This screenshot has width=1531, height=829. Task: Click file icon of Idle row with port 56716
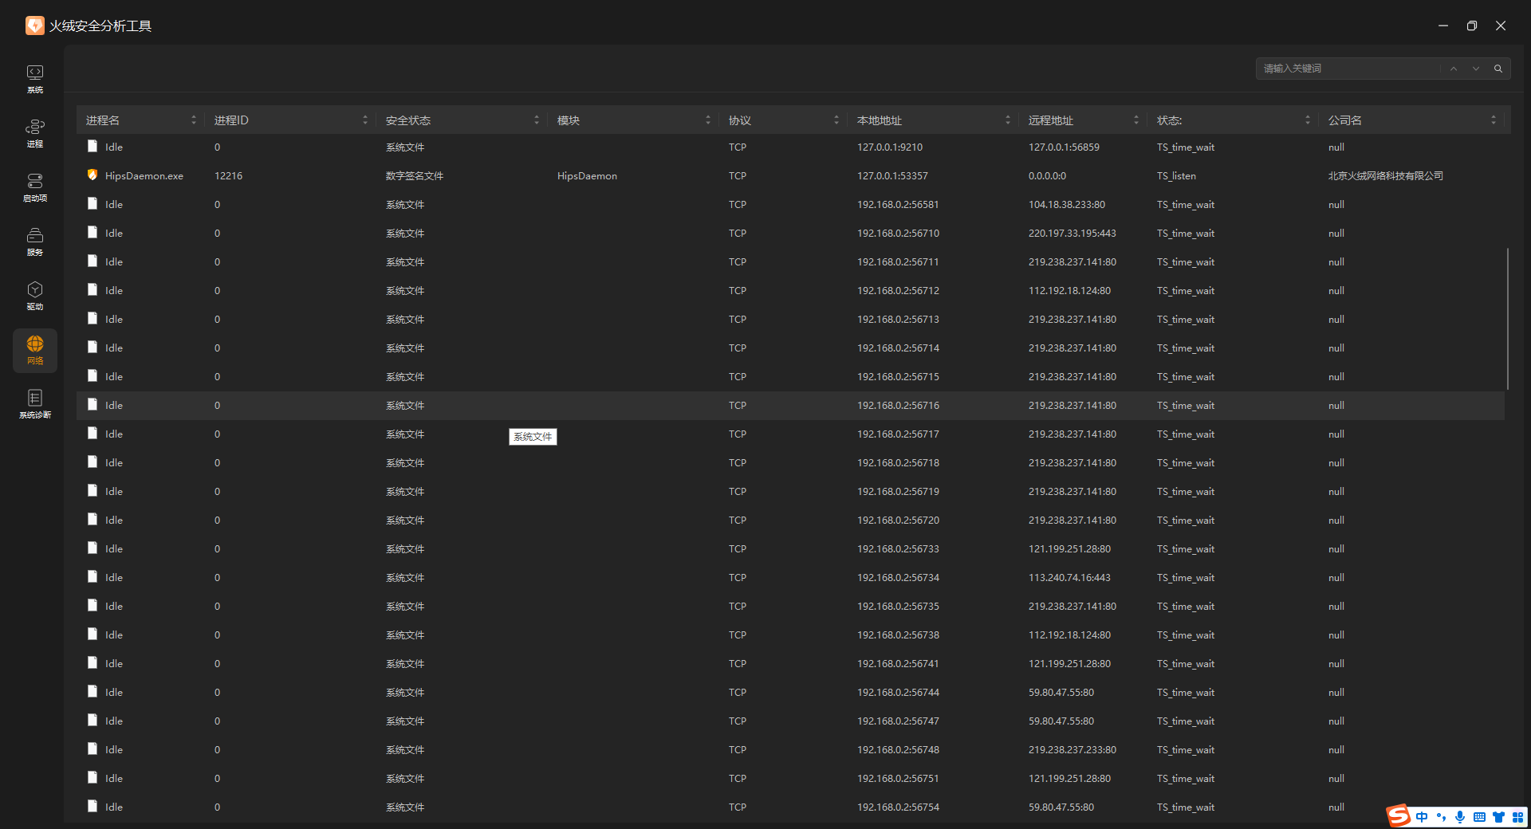click(x=92, y=404)
